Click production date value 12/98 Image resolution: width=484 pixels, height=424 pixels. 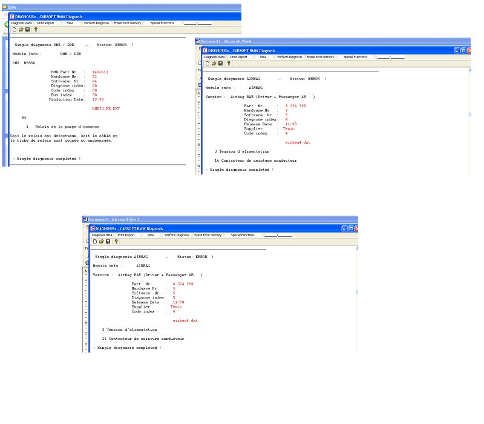pyautogui.click(x=98, y=99)
